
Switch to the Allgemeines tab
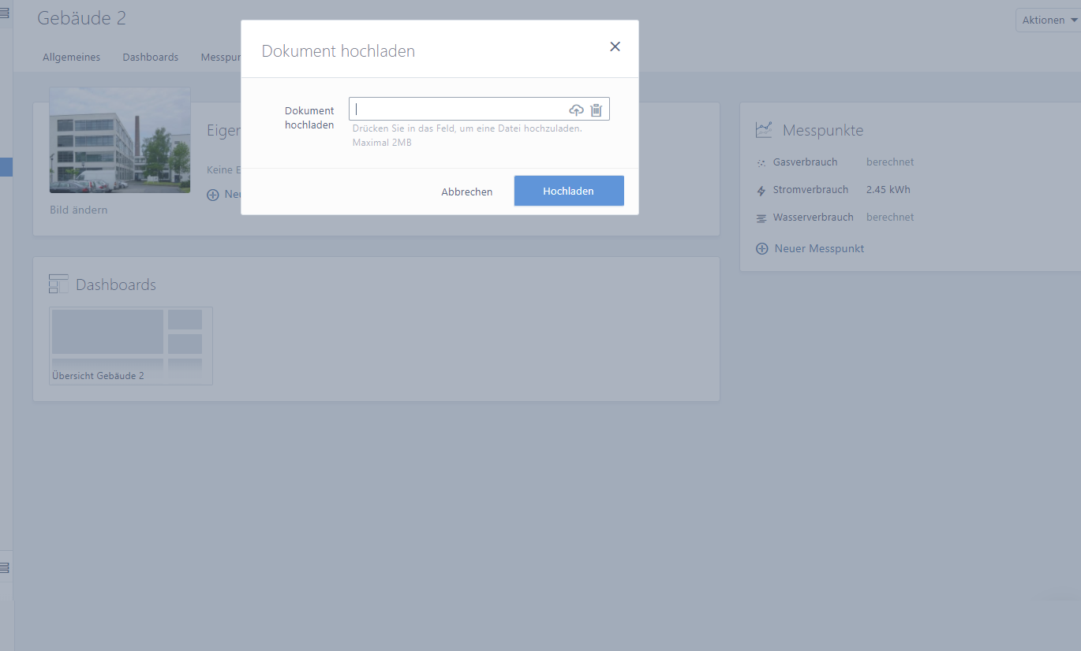coord(72,57)
